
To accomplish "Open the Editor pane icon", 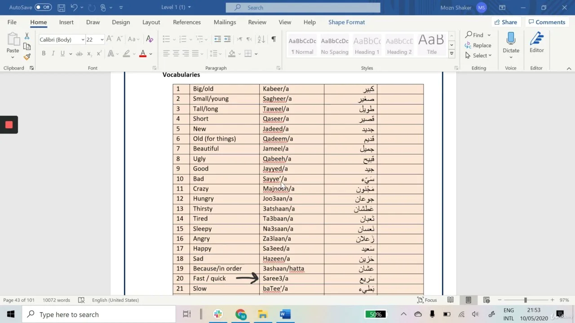I will click(x=536, y=39).
